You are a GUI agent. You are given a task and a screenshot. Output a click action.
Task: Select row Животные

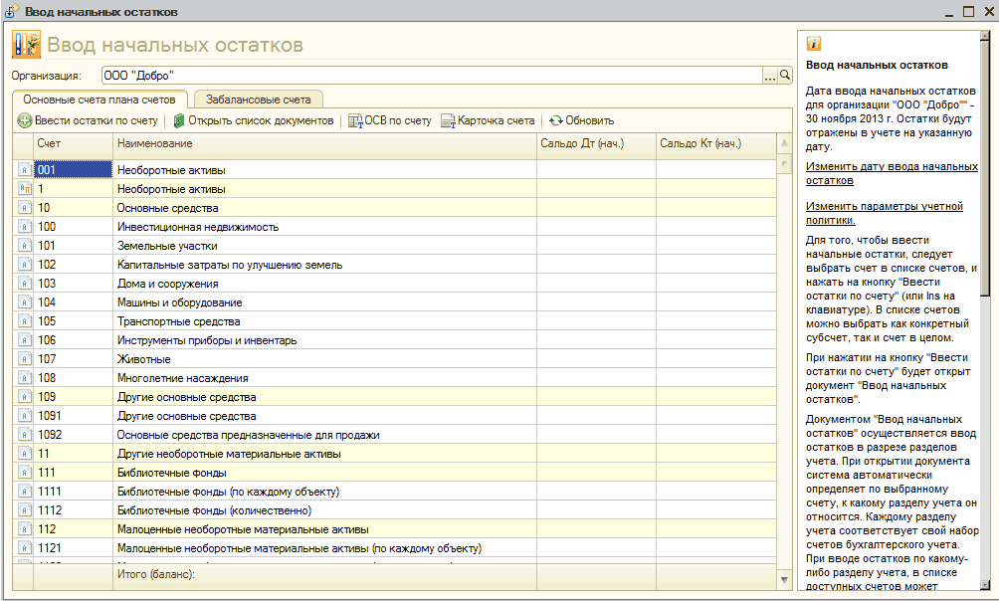[x=394, y=359]
